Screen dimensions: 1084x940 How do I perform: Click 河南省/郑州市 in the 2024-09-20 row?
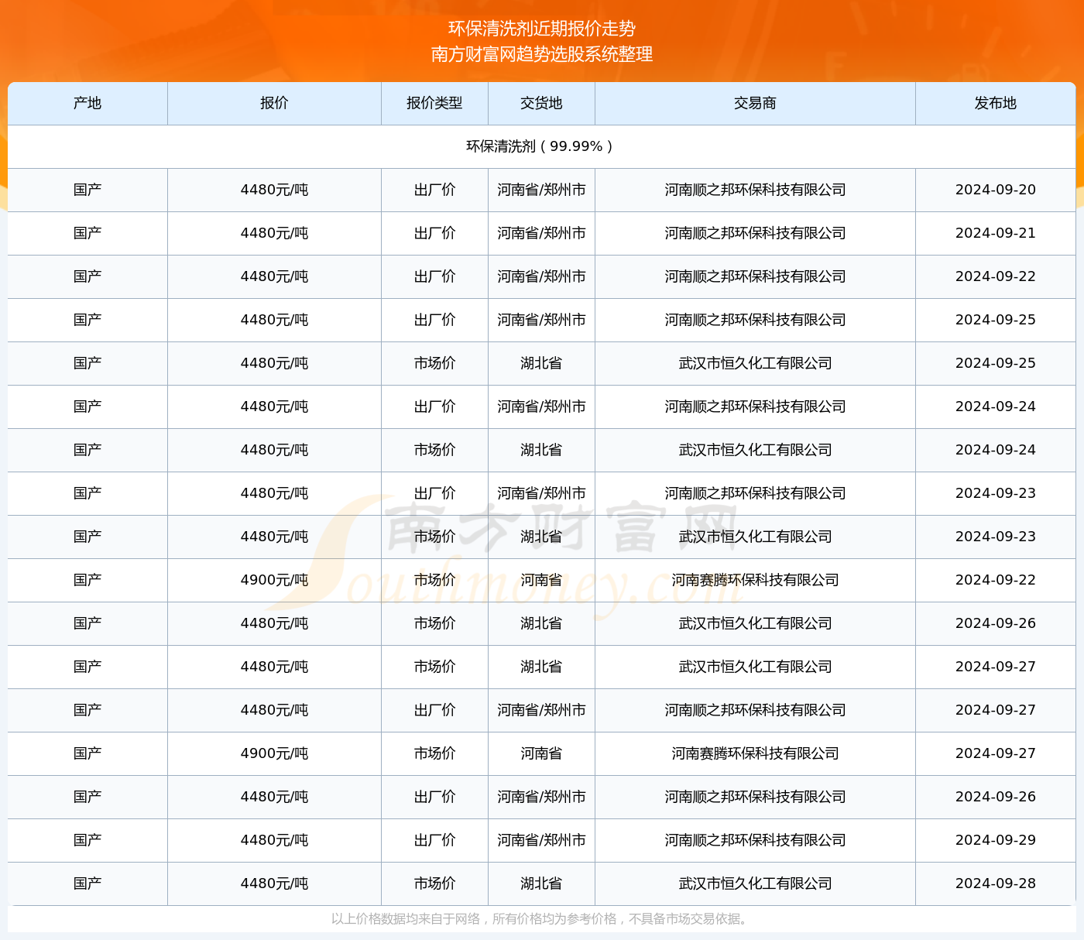coord(541,190)
